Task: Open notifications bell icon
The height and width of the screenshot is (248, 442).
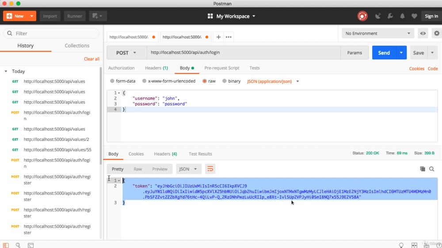Action: (402, 16)
